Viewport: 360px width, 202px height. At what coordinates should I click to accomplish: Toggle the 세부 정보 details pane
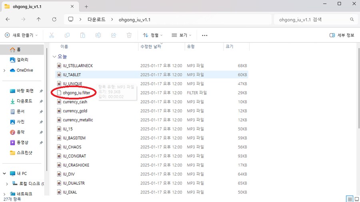342,35
